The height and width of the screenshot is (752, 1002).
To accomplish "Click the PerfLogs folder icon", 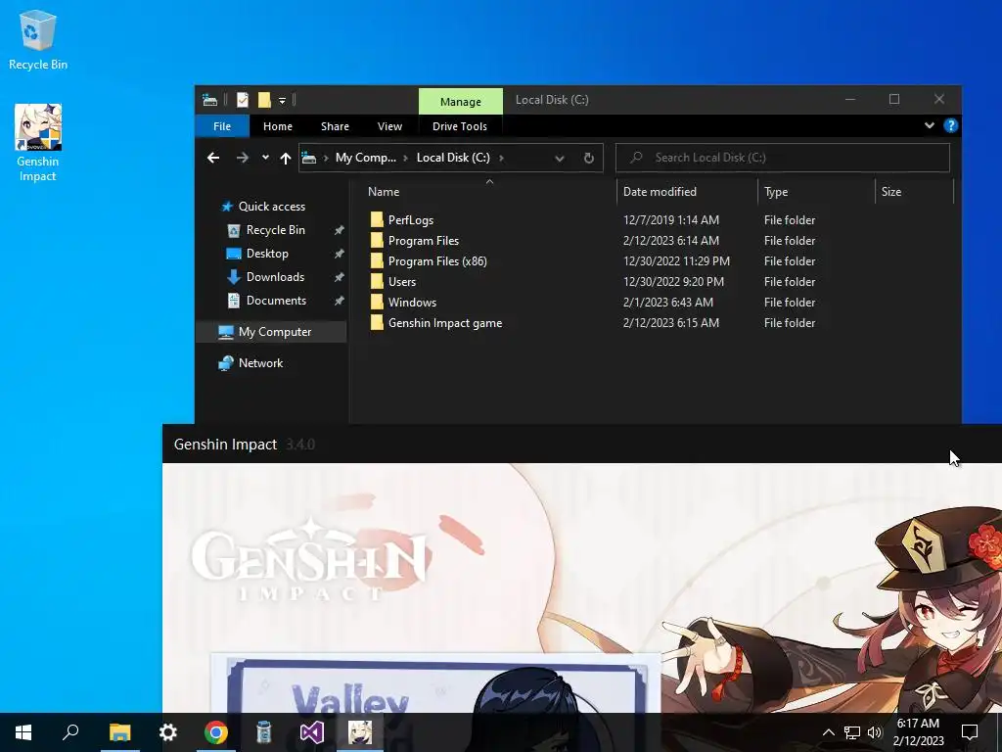I will pyautogui.click(x=377, y=220).
